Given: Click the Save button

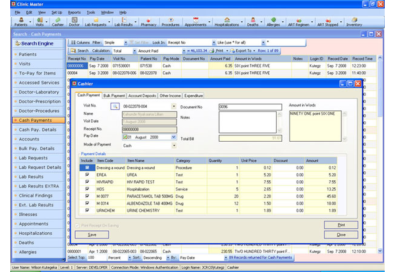Looking at the screenshot, I should (x=92, y=235).
